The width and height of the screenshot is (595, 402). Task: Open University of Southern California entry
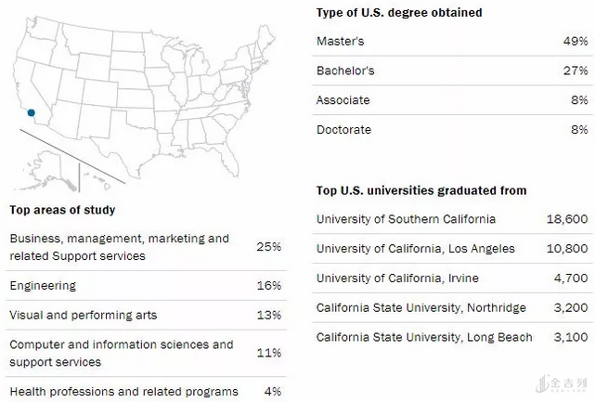pyautogui.click(x=406, y=219)
